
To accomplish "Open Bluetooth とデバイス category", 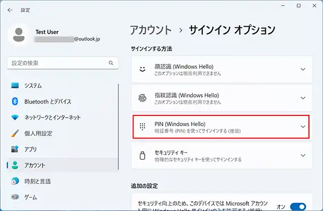I will click(x=62, y=101).
